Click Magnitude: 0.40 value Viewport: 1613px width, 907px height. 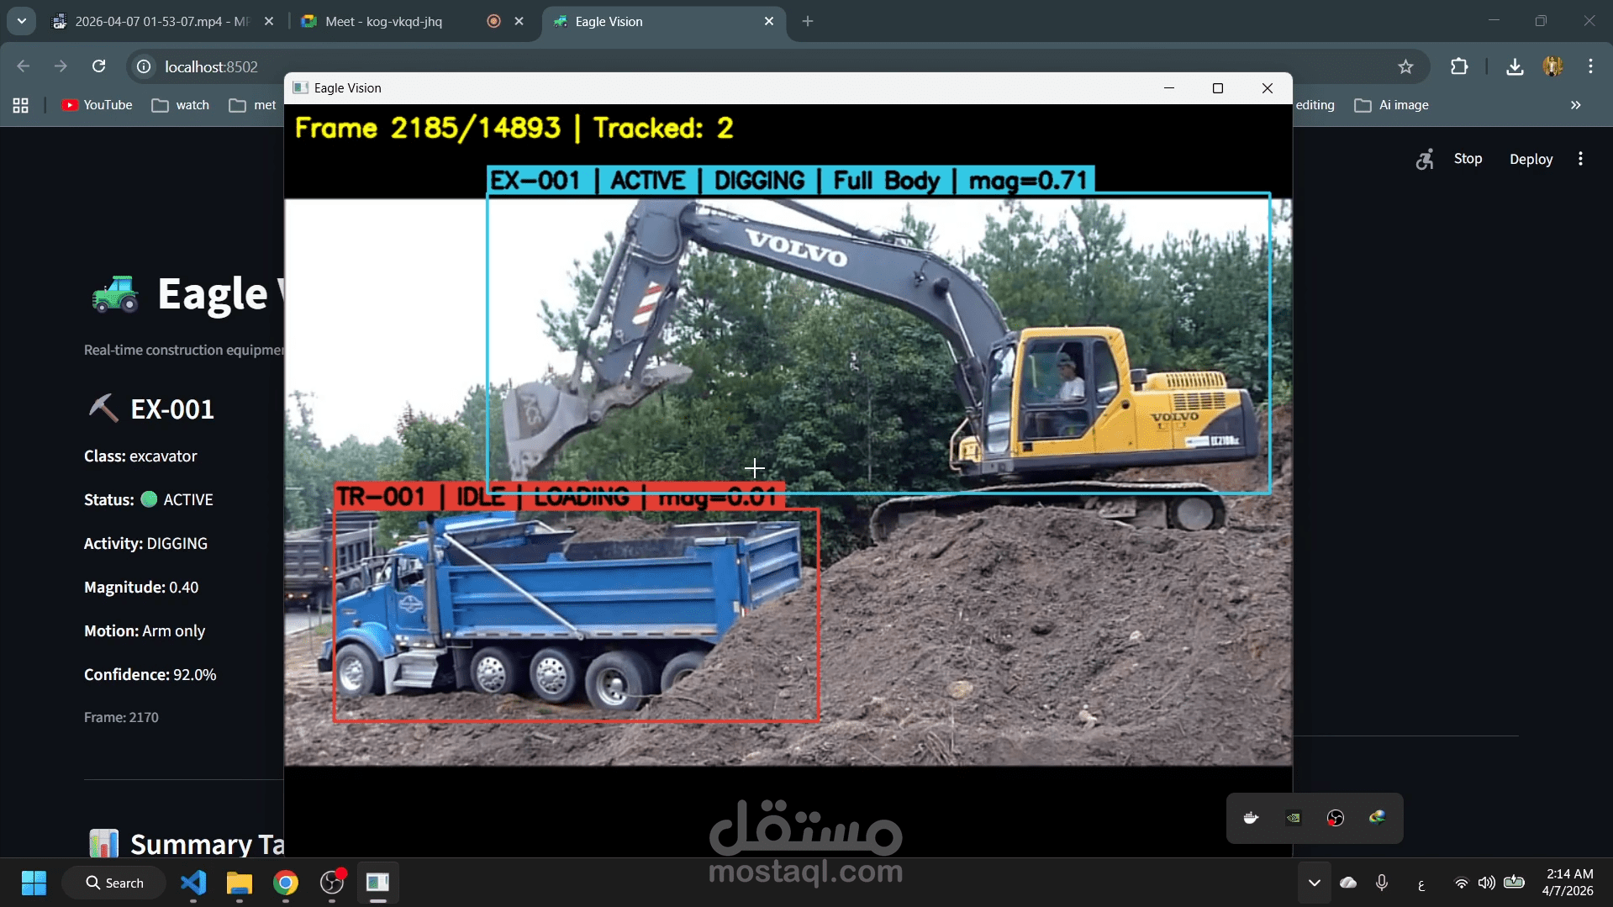[141, 587]
